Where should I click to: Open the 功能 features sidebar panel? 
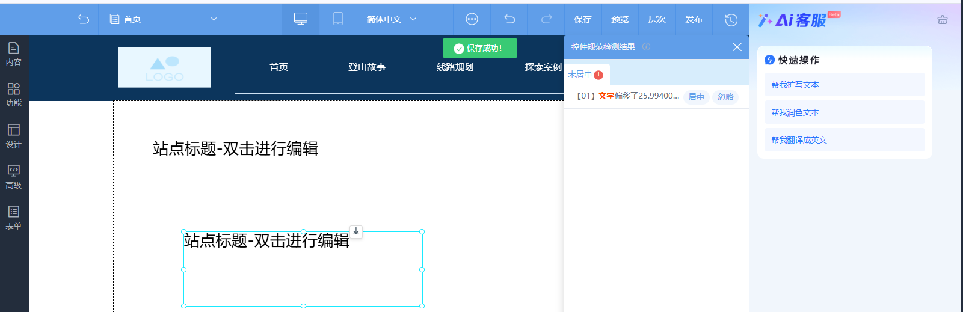(x=14, y=95)
